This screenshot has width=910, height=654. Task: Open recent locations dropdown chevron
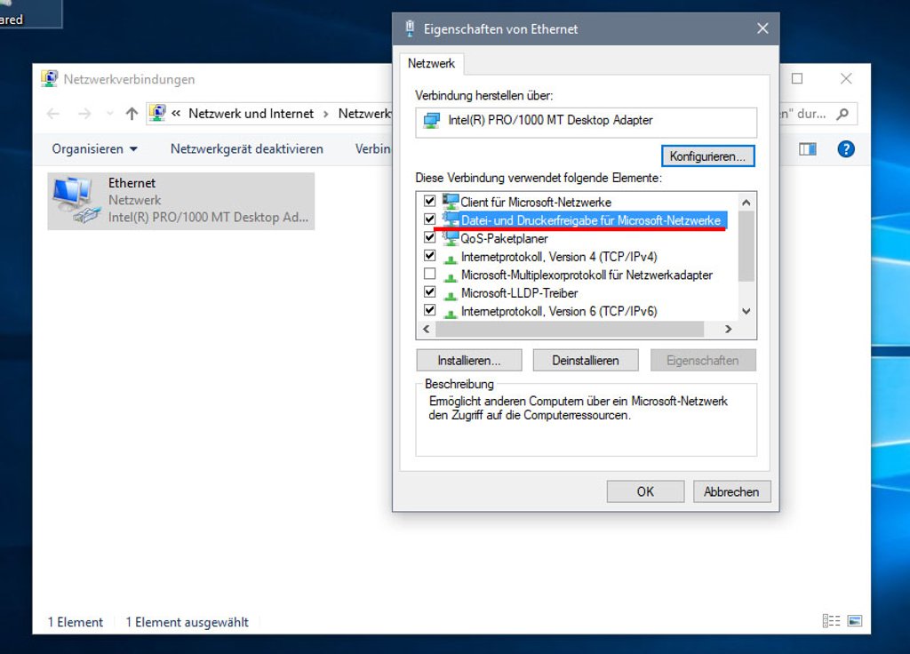tap(109, 114)
